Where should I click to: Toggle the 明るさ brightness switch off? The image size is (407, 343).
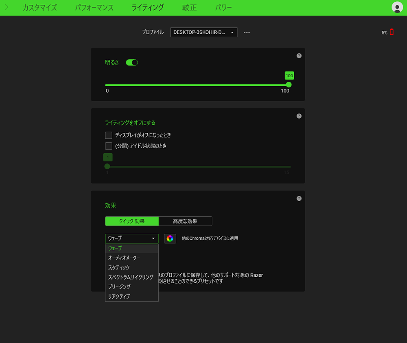coord(132,63)
